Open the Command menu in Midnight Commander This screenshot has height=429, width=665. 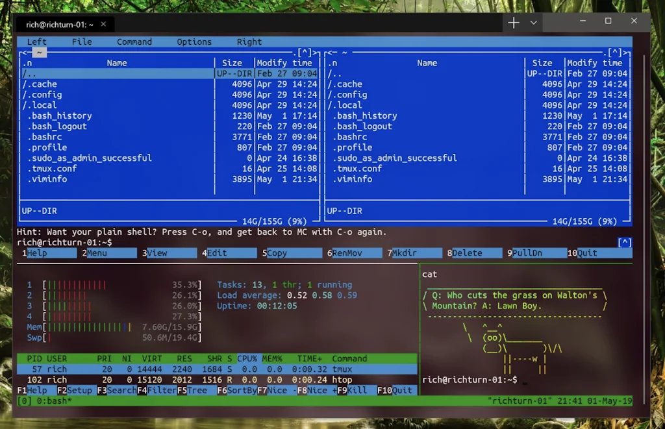coord(134,42)
